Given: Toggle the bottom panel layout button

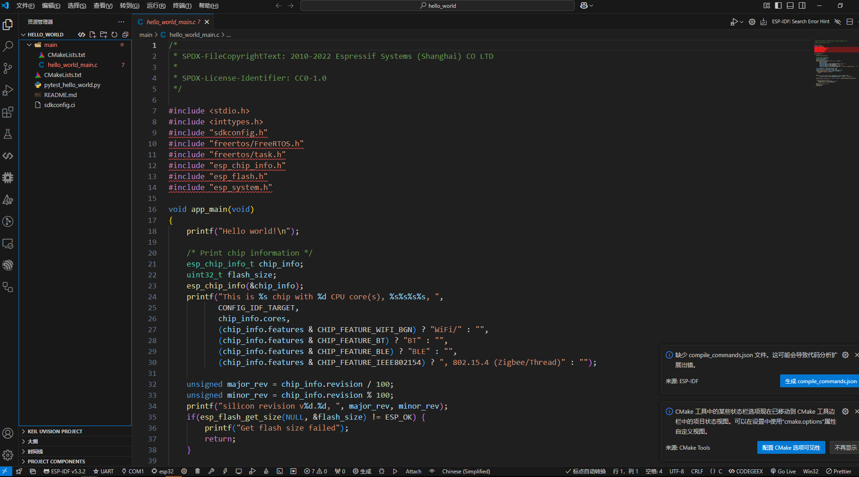Looking at the screenshot, I should [x=790, y=5].
